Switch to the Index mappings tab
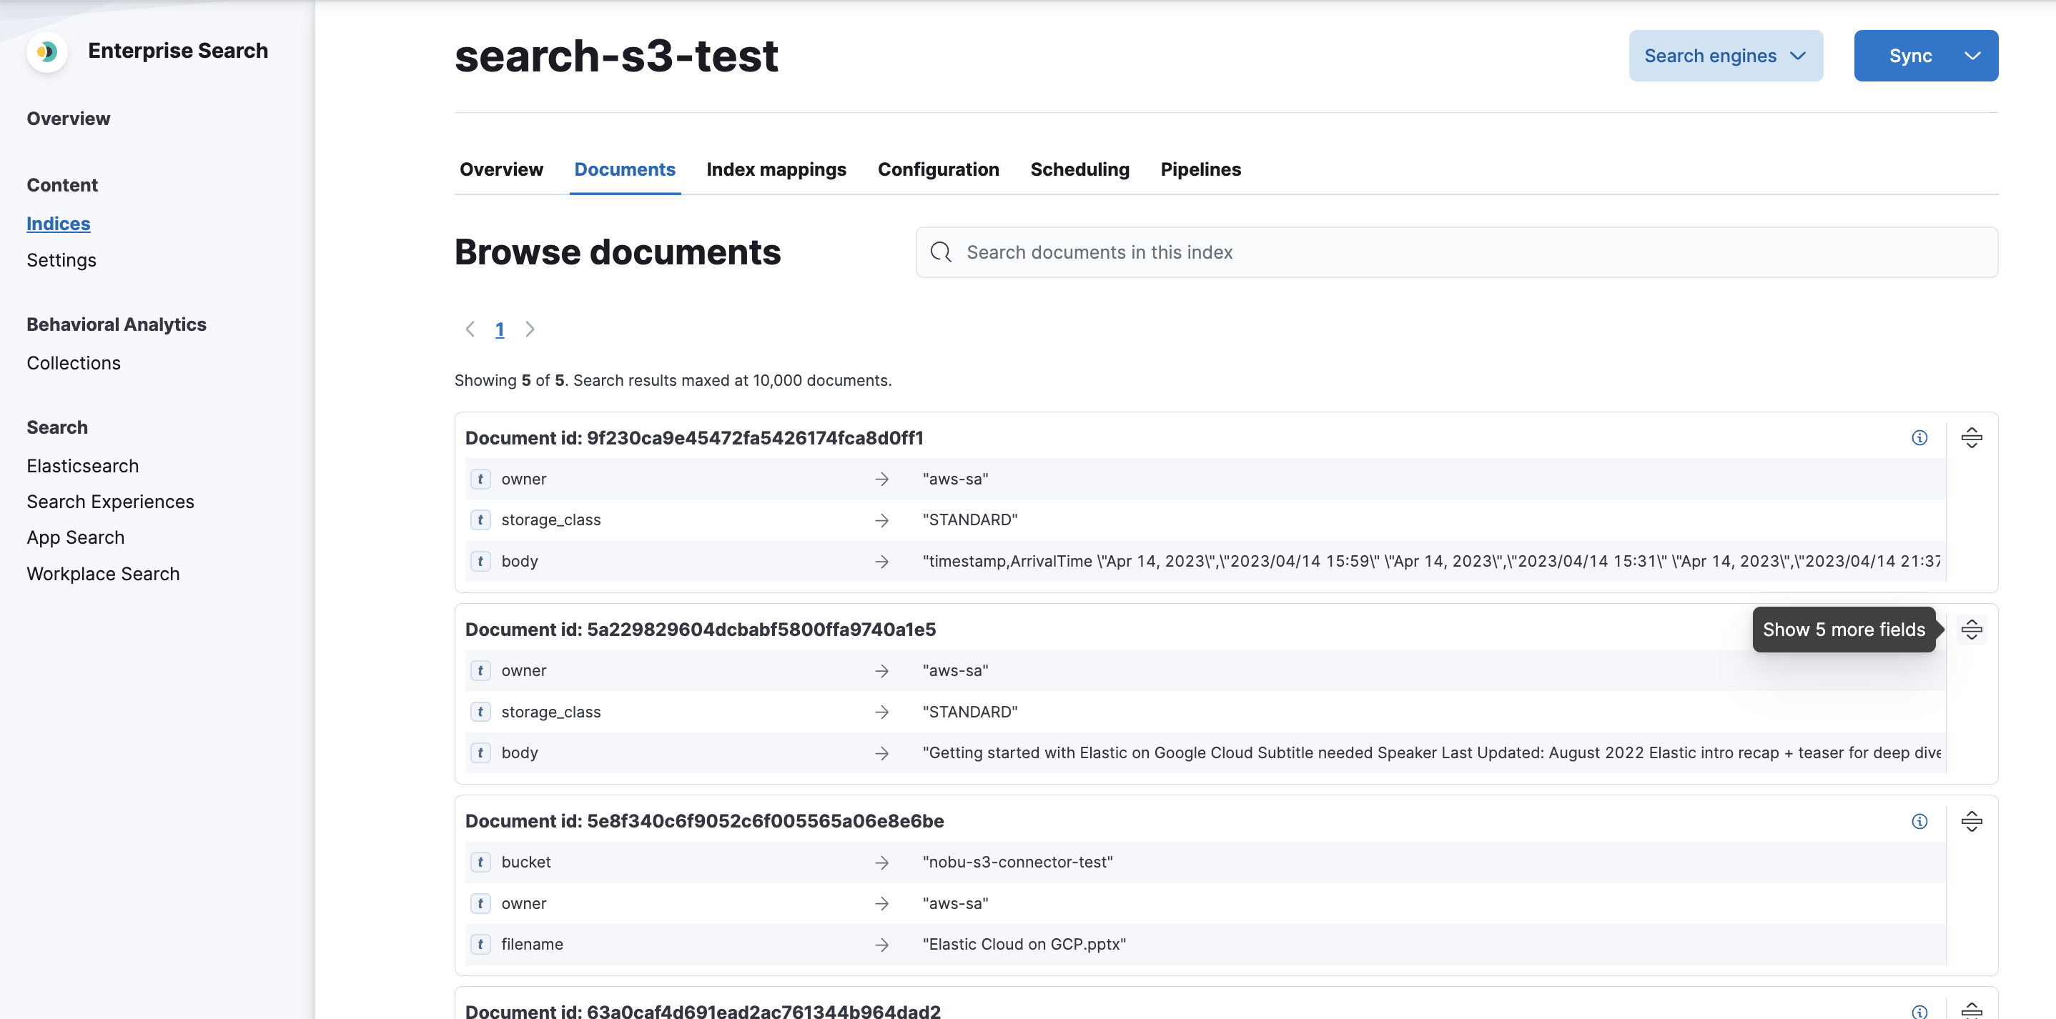This screenshot has width=2056, height=1019. pos(775,169)
